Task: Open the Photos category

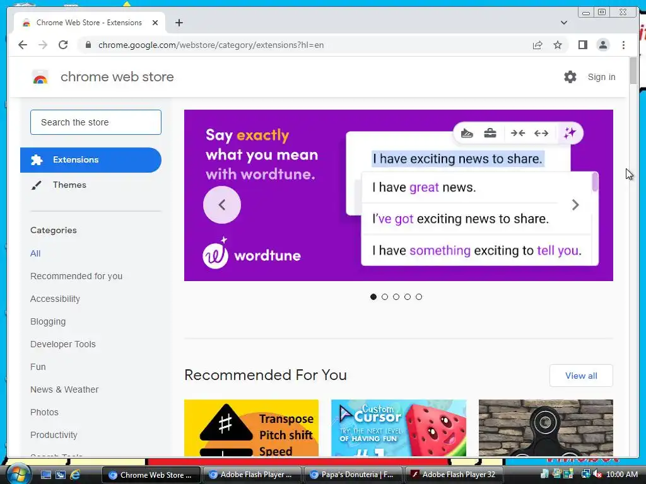Action: [x=45, y=412]
